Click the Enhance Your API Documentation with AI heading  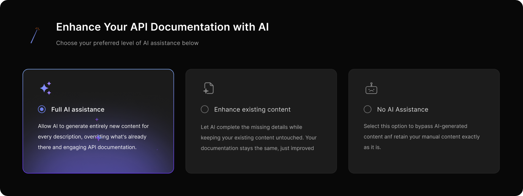(162, 27)
